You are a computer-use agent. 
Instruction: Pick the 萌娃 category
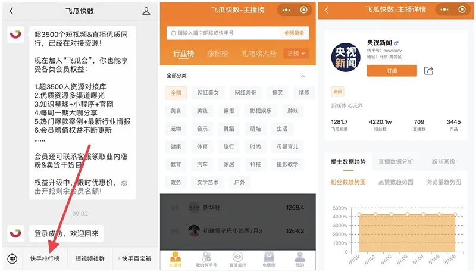[x=255, y=129]
